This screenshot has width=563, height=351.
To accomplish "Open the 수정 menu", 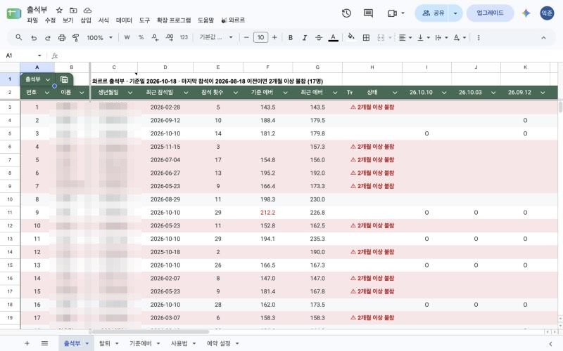I will [x=50, y=20].
